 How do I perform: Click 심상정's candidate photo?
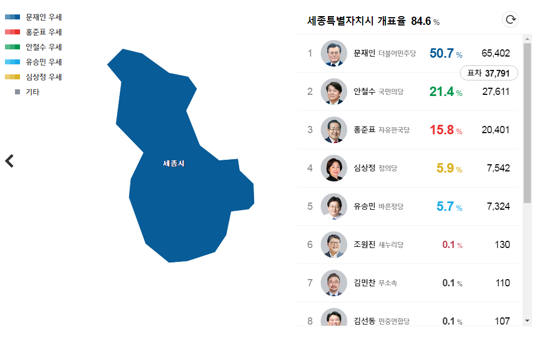tap(334, 168)
